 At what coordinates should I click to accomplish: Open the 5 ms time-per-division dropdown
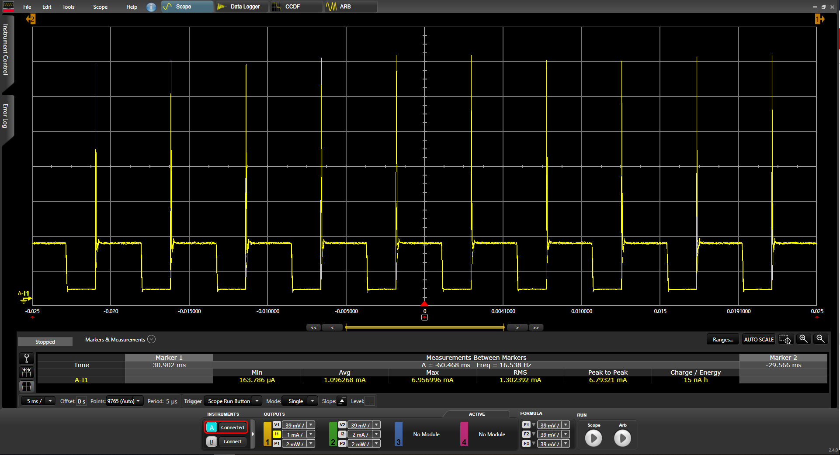pos(38,401)
